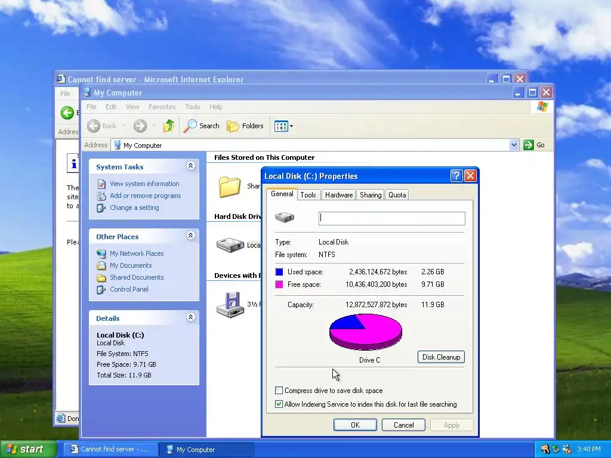Image resolution: width=611 pixels, height=458 pixels.
Task: Click the drive icon in Properties dialog
Action: coord(285,217)
